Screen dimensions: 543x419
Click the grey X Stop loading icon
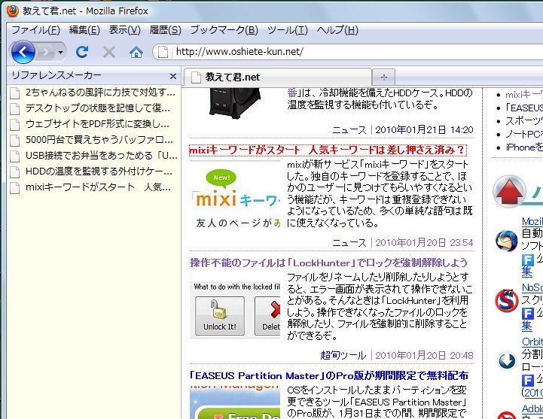[x=109, y=52]
